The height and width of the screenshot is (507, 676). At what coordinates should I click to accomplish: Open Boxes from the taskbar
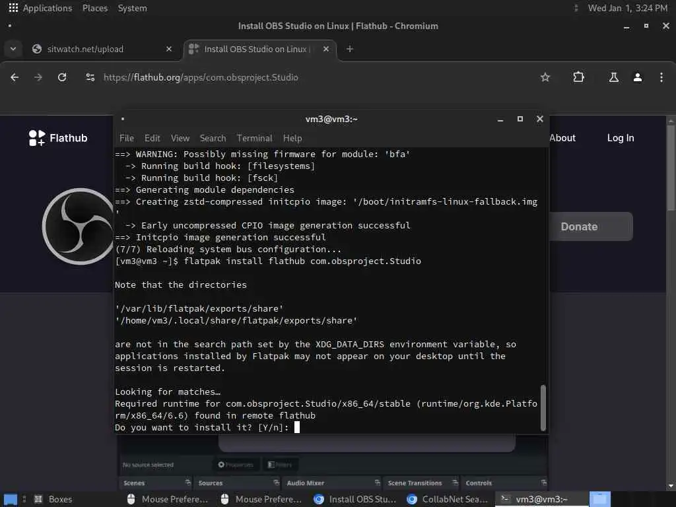click(53, 499)
